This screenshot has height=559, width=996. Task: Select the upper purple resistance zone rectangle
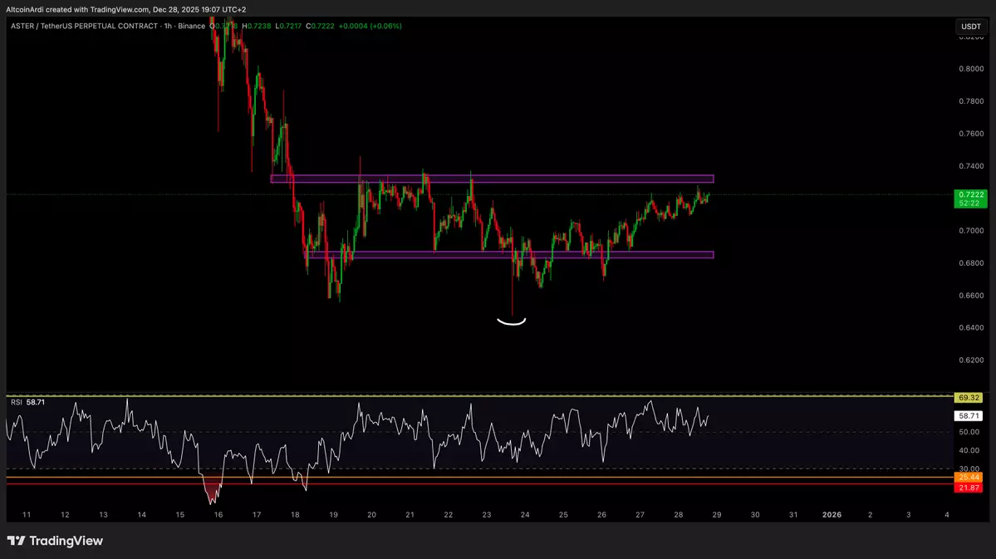[492, 179]
